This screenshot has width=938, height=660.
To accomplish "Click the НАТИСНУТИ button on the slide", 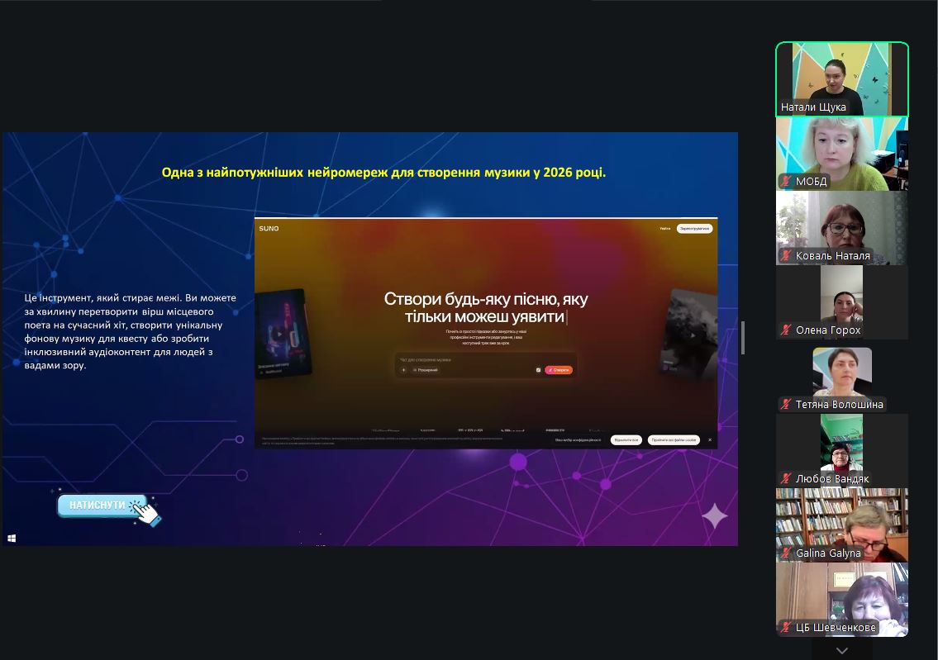I will pyautogui.click(x=100, y=505).
